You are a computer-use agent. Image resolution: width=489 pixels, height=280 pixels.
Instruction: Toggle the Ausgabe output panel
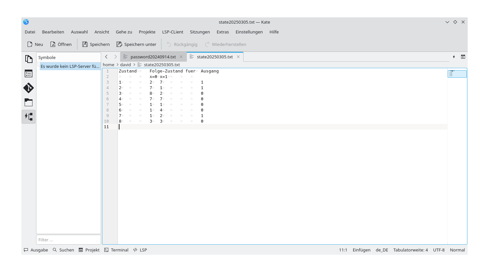coord(36,250)
